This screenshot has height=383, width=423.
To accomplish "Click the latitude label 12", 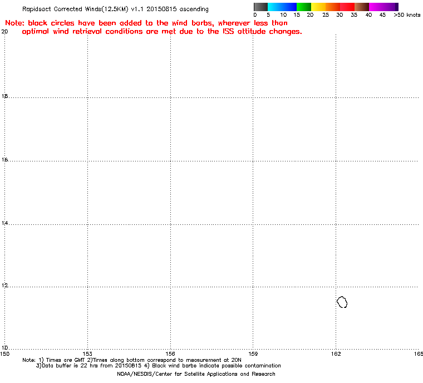I will pos(4,286).
